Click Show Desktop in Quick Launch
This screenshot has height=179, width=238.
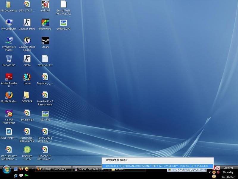(x=15, y=169)
